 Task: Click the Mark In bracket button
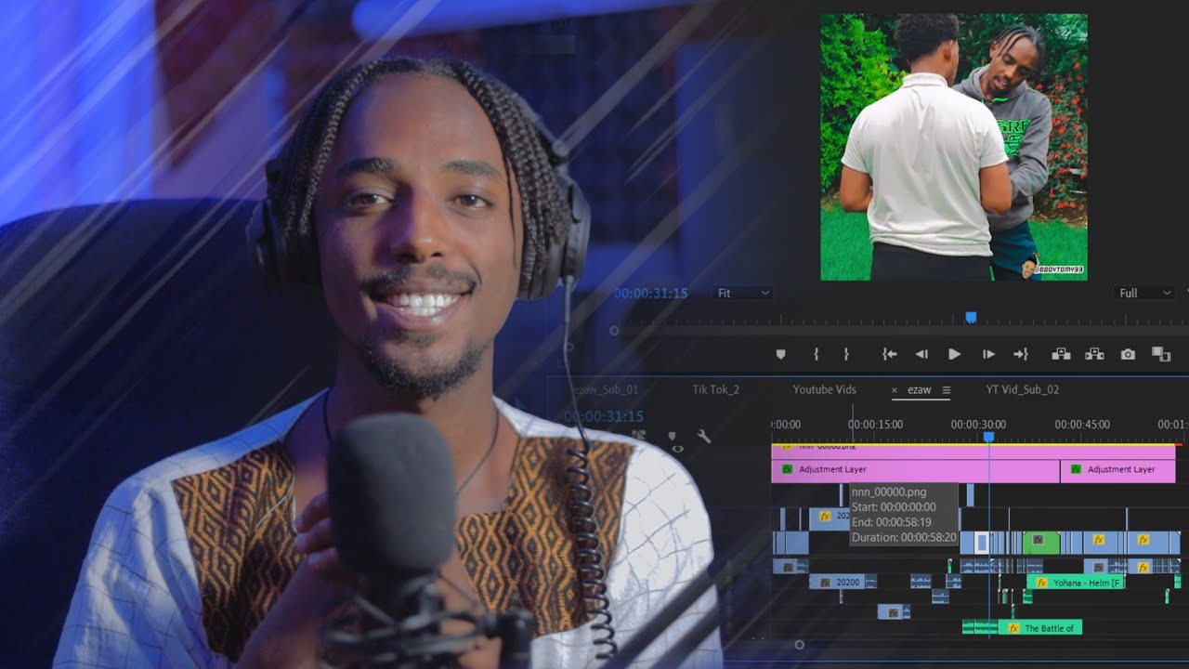click(x=816, y=354)
